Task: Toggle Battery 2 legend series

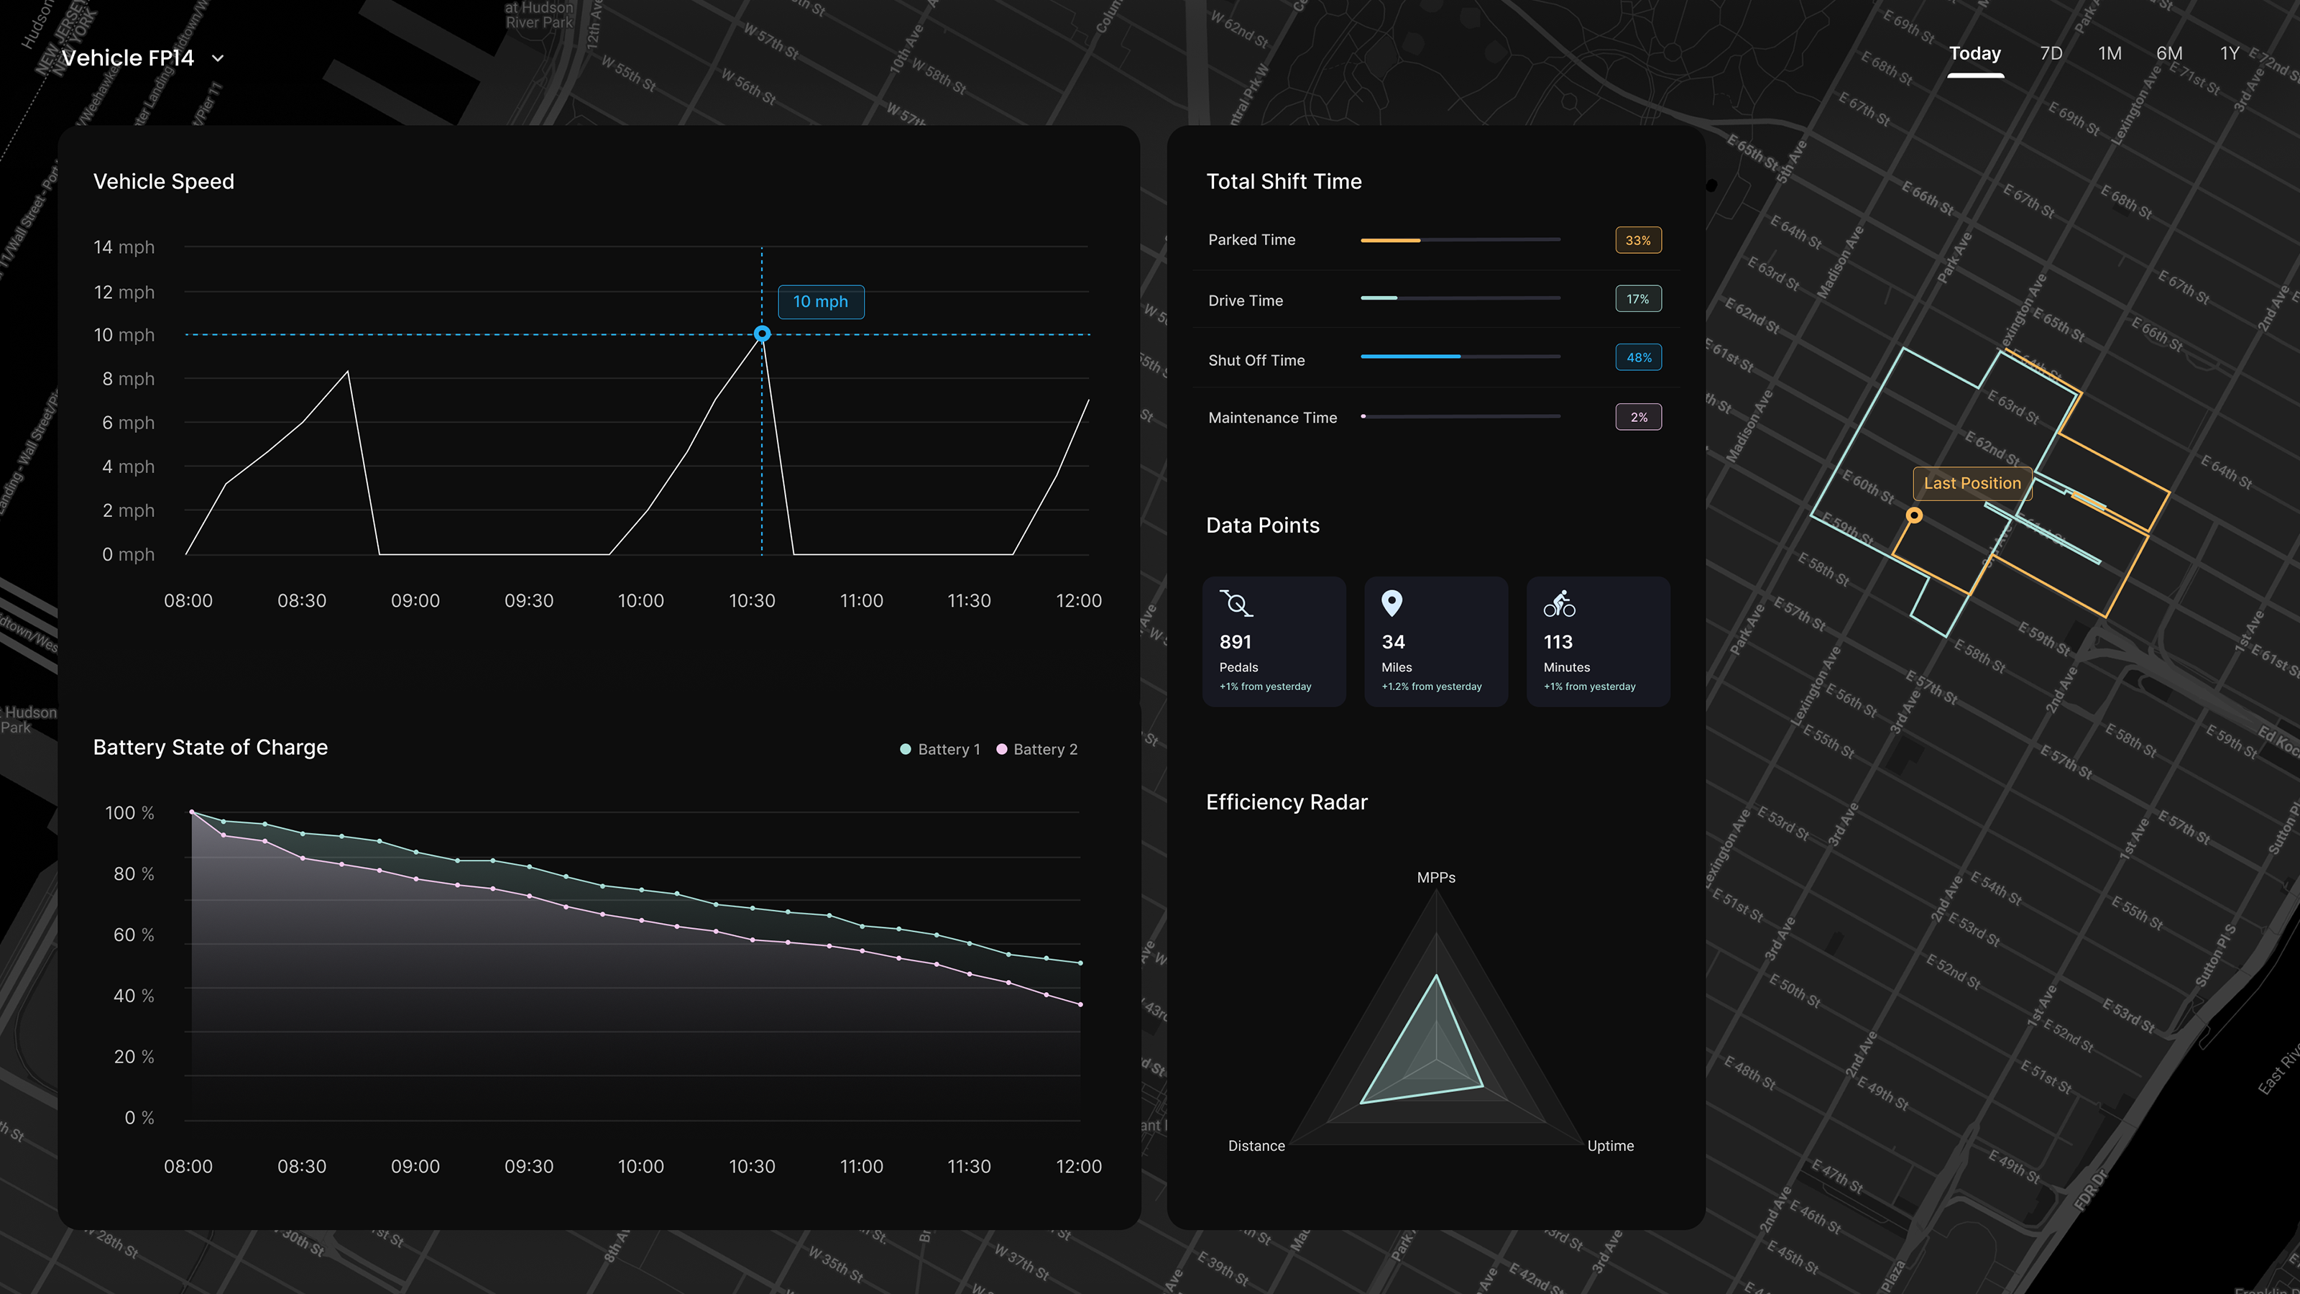Action: point(1036,749)
